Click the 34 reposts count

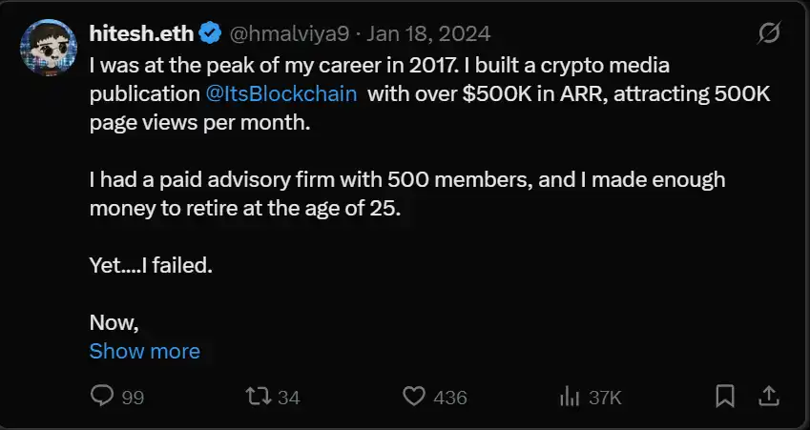click(289, 397)
